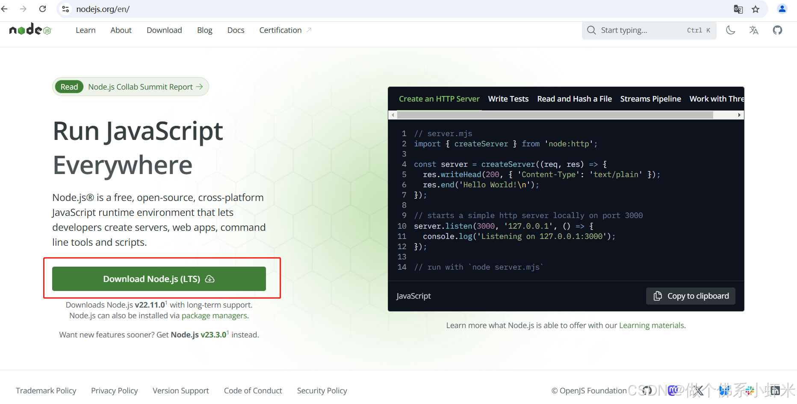Viewport: 797px width, 404px height.
Task: Open Privacy Policy footer link
Action: 115,391
